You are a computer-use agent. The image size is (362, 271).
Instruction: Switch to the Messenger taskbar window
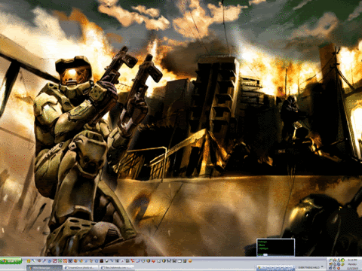[44, 268]
